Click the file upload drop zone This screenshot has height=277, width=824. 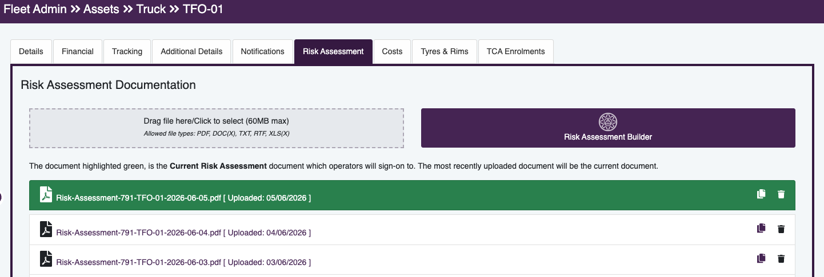[217, 128]
